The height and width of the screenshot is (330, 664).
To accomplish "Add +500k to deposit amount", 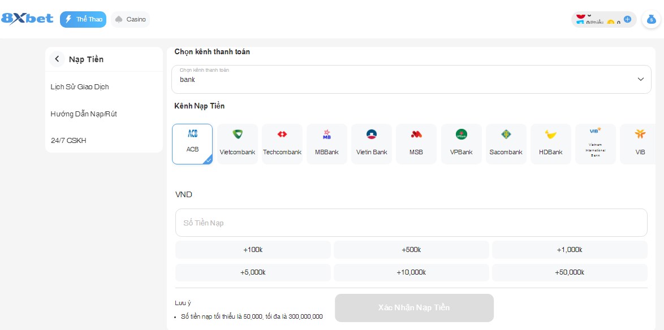I will [411, 250].
